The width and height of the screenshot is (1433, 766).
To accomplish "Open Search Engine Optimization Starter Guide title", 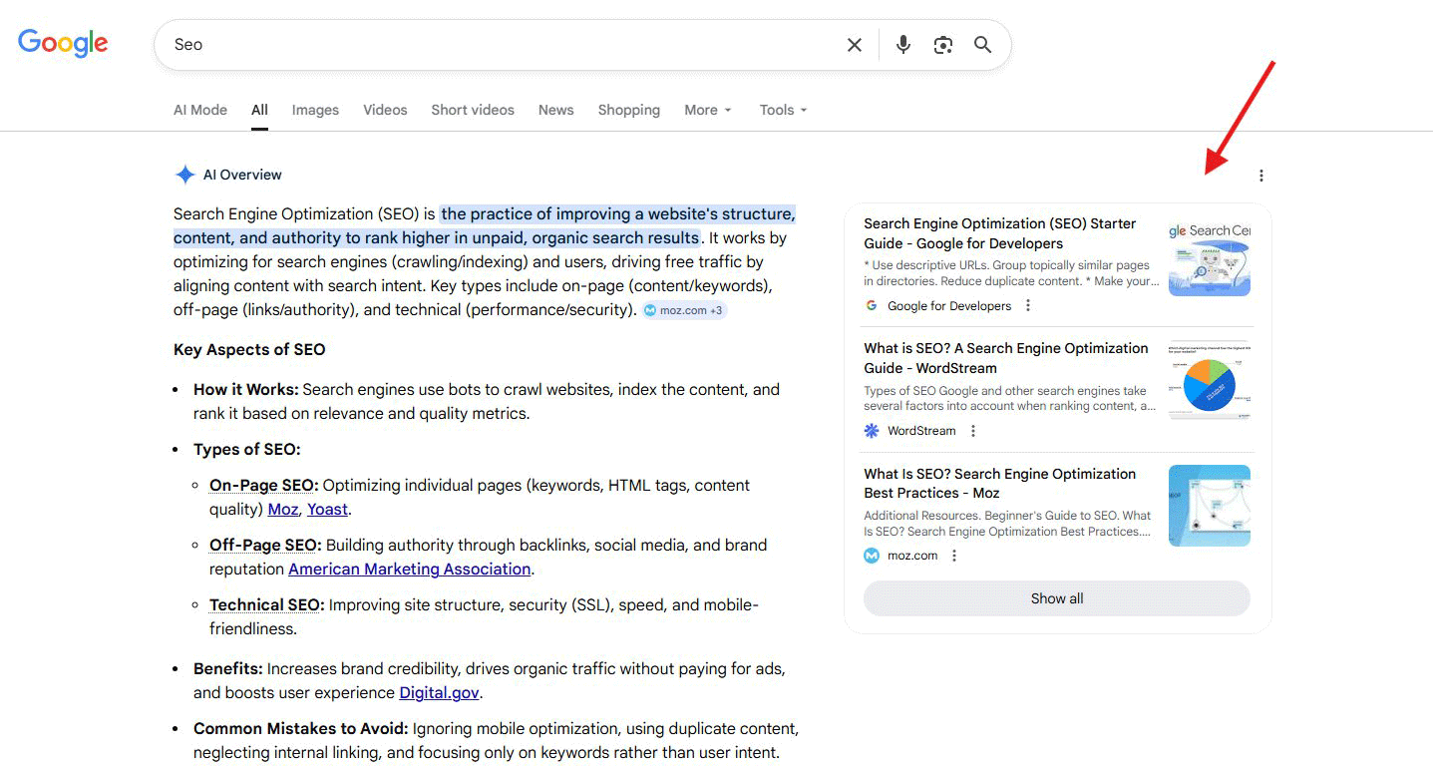I will pos(1000,233).
